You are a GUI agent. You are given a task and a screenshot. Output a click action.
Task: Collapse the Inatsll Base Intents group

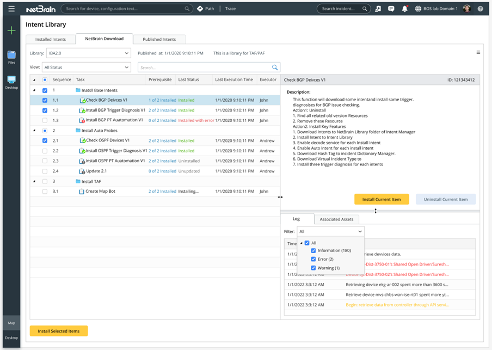34,90
